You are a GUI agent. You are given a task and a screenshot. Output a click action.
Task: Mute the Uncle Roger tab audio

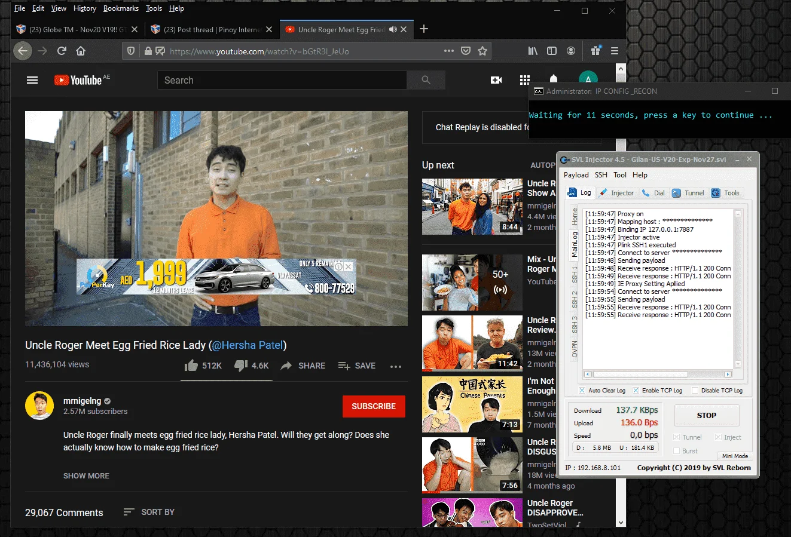tap(393, 29)
